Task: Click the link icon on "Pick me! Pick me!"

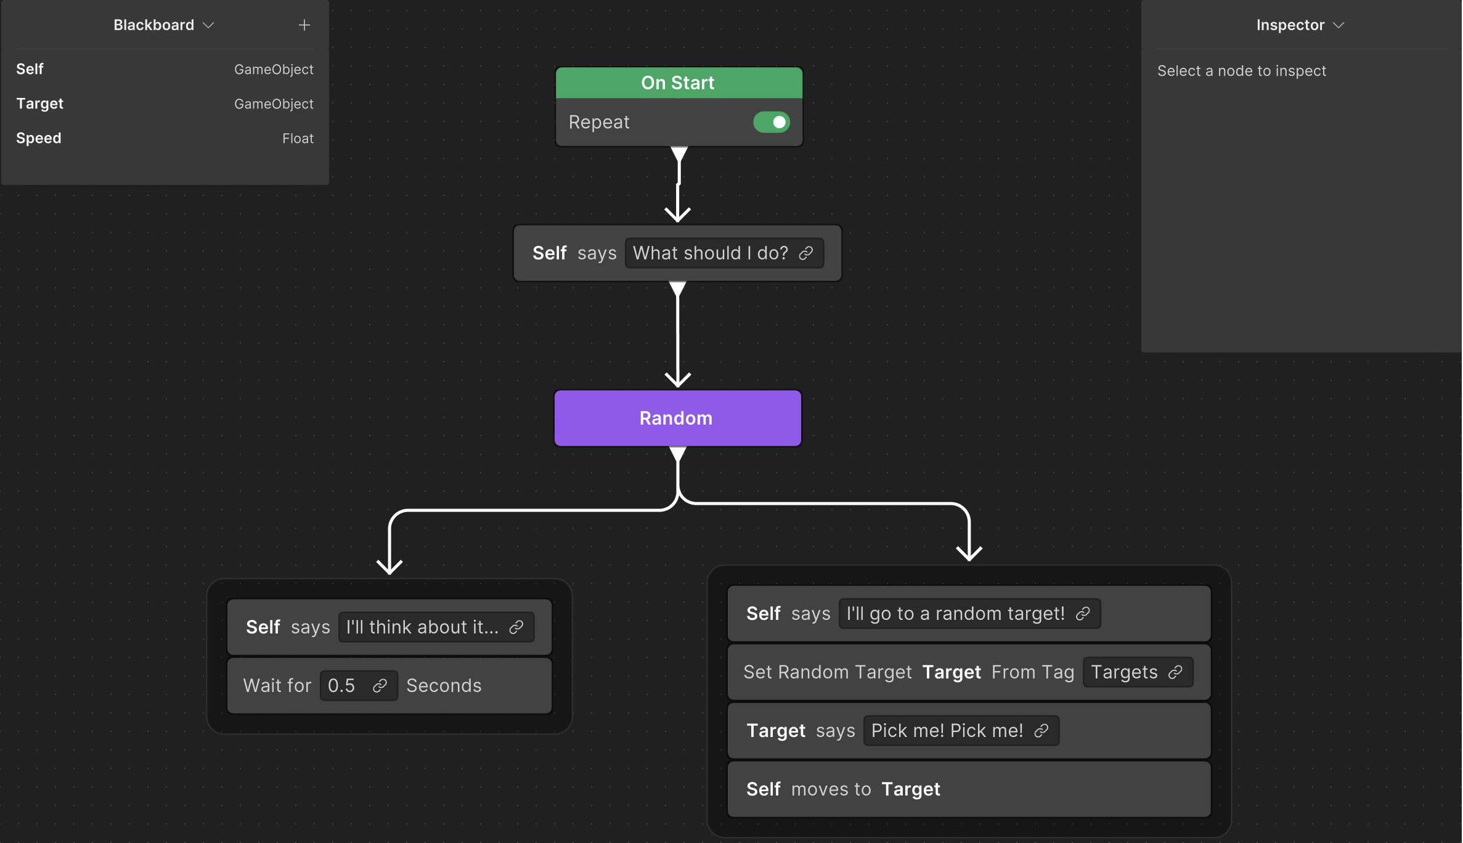Action: [x=1042, y=730]
